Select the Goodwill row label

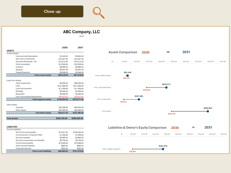(19, 108)
